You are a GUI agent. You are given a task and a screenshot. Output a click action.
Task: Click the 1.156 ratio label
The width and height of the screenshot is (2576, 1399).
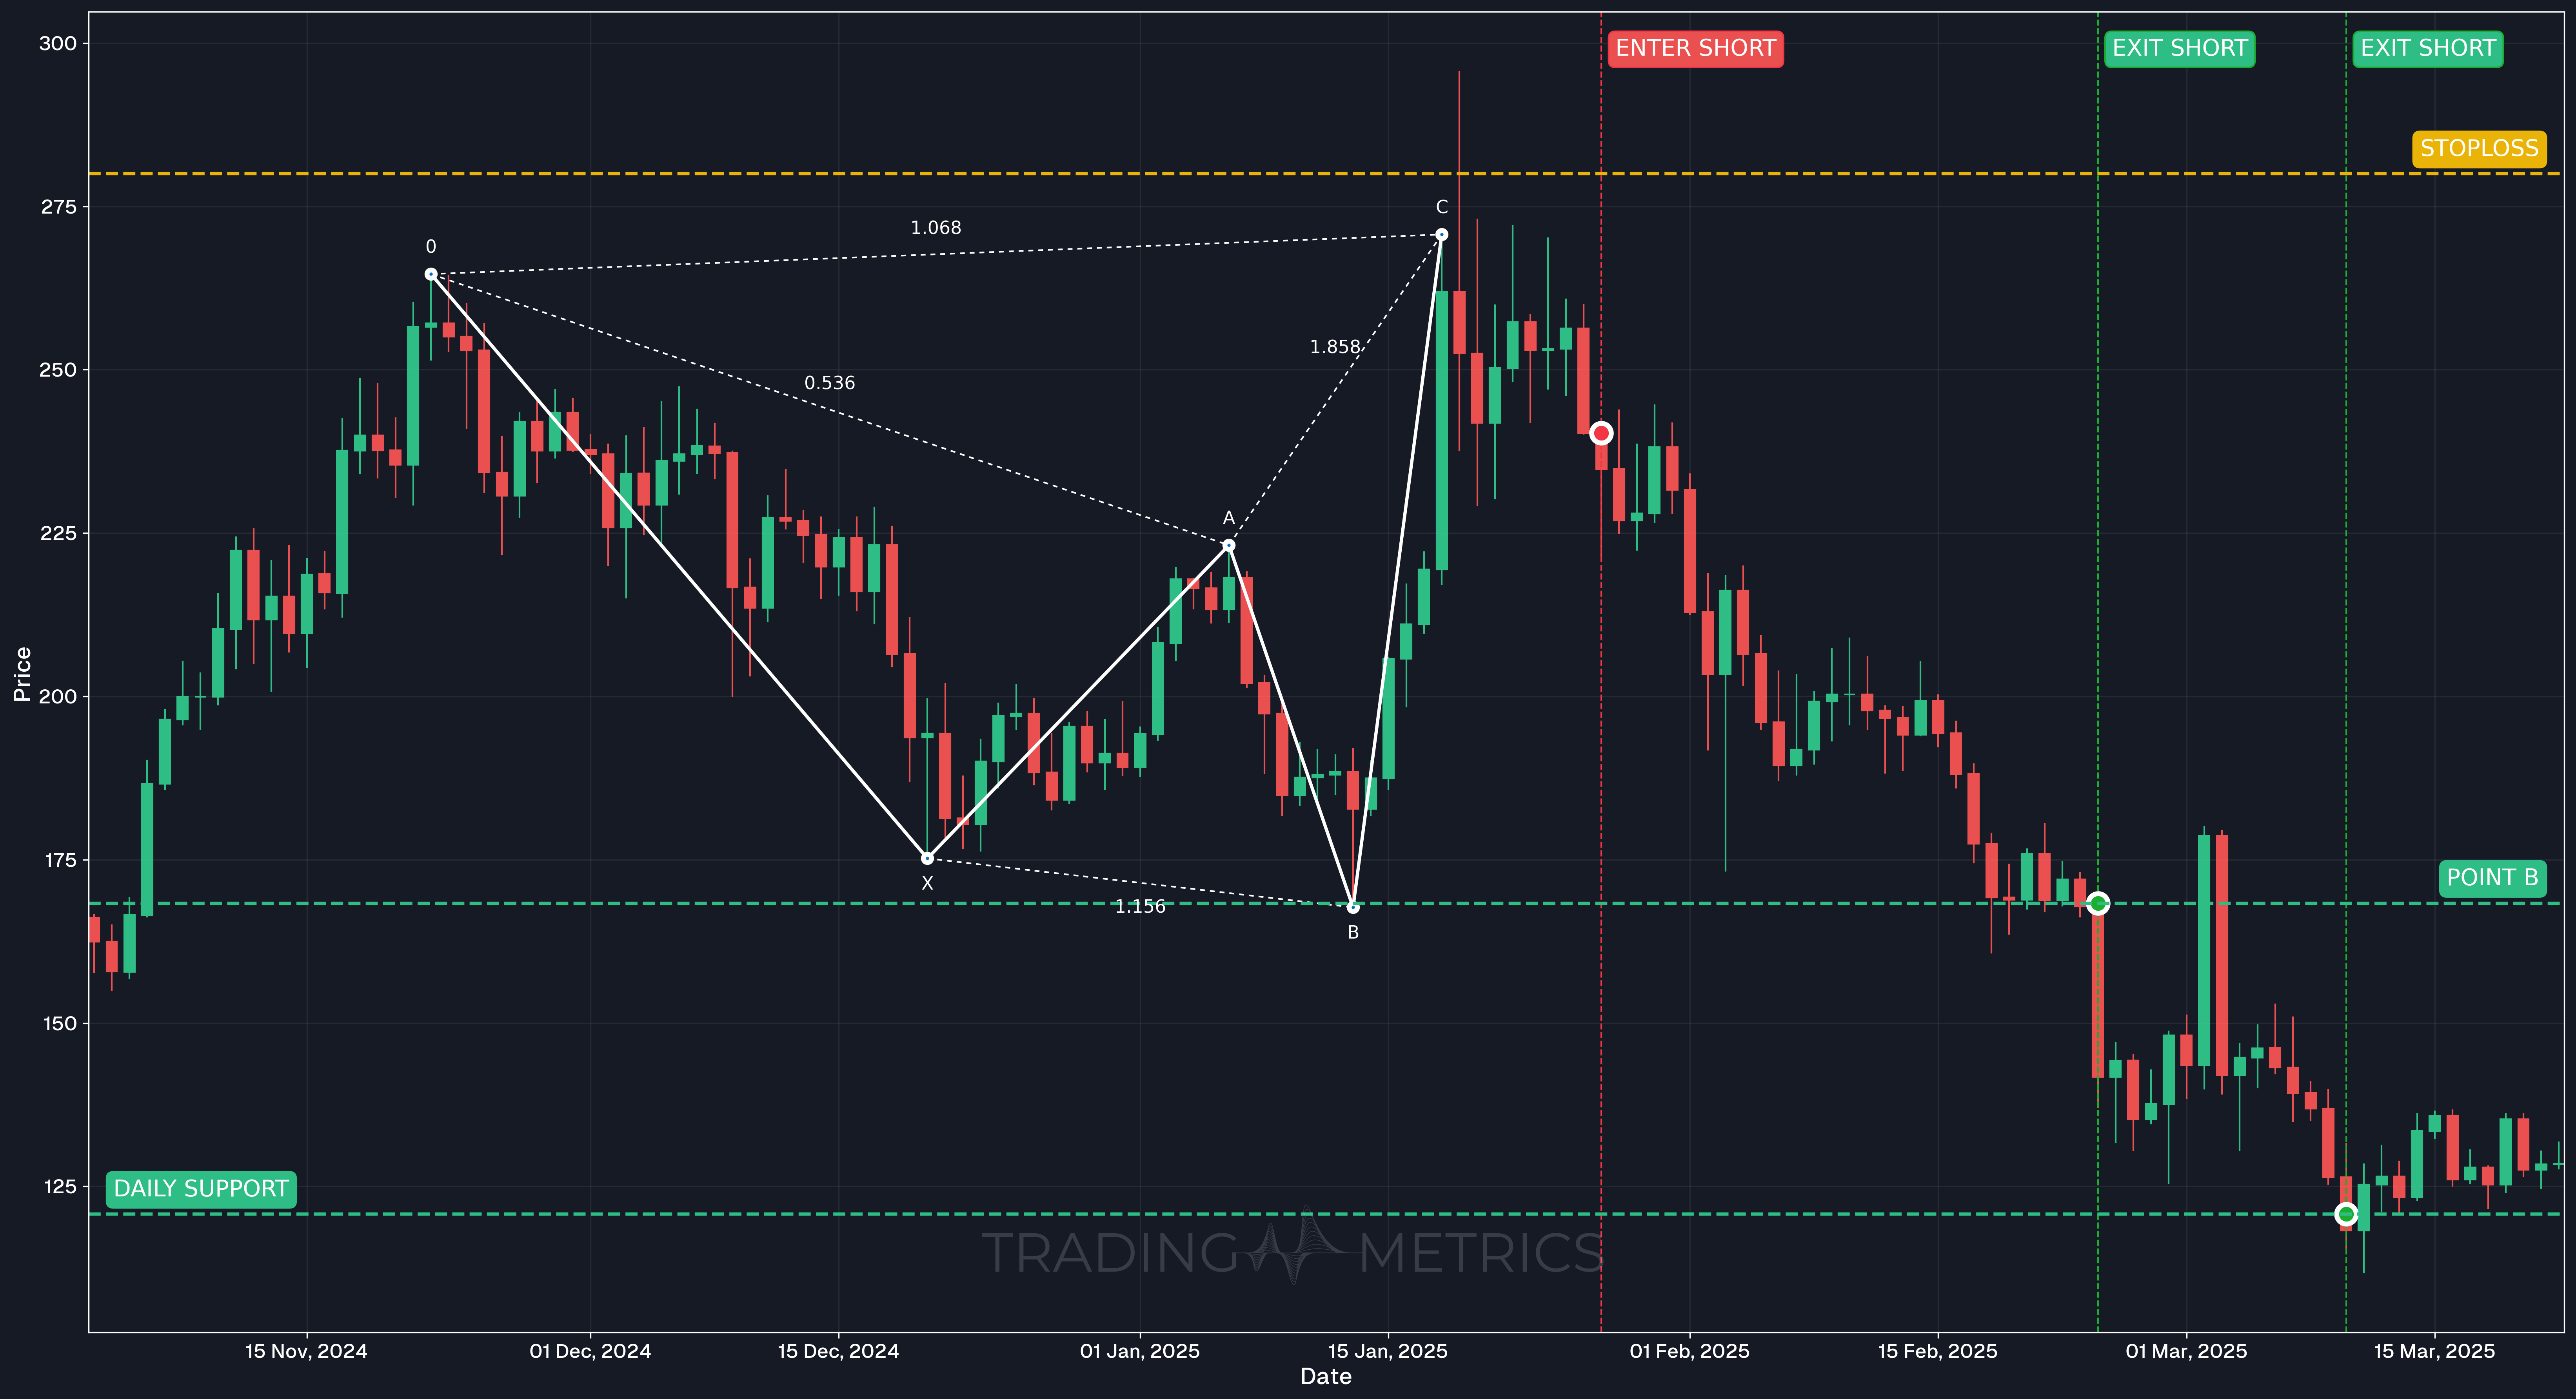(x=1140, y=906)
